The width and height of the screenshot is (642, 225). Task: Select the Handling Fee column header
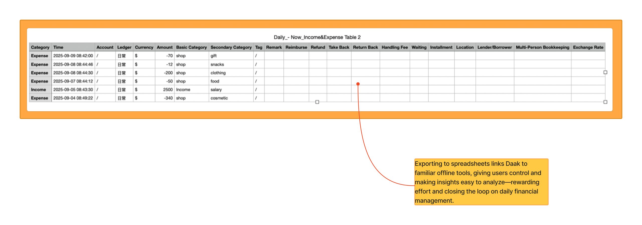pos(395,47)
